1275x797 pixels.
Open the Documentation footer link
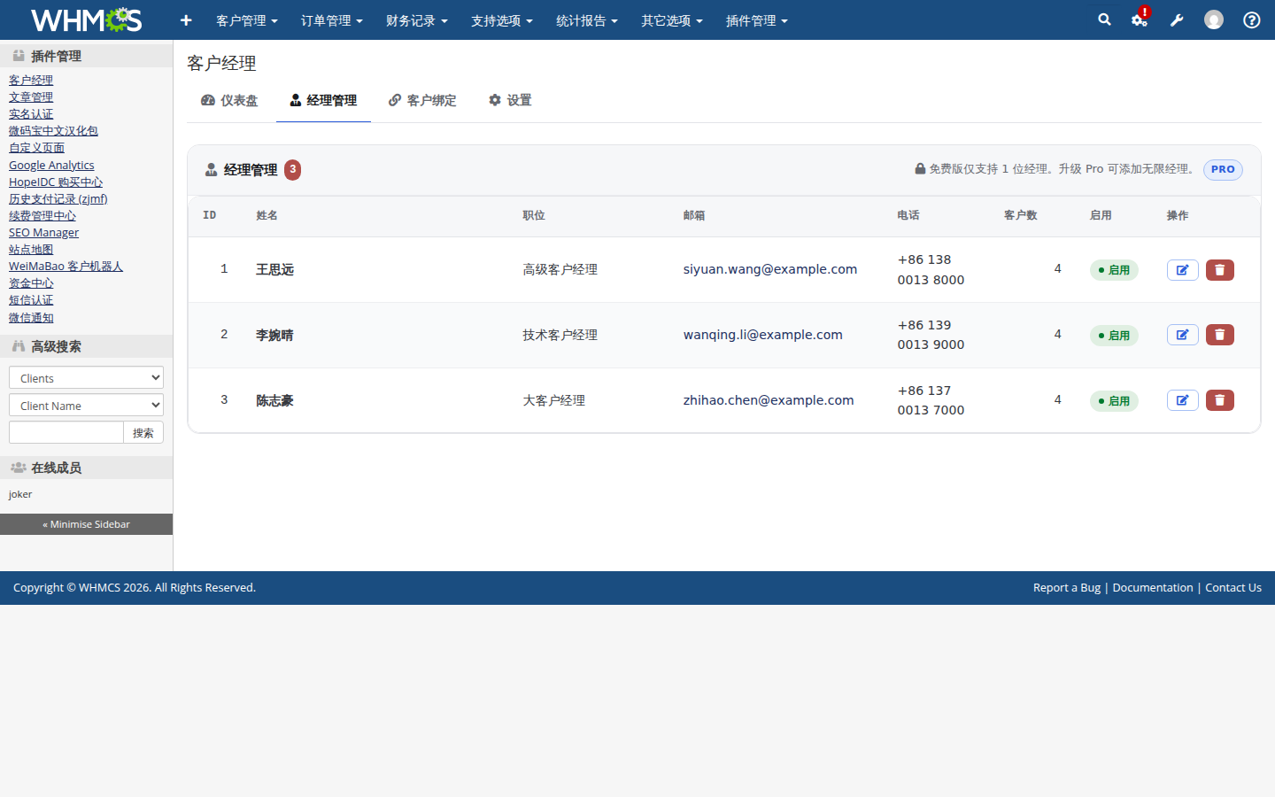1153,588
